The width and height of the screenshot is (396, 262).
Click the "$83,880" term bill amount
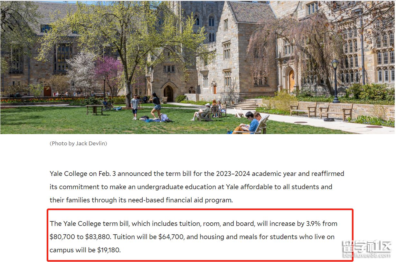coord(98,237)
